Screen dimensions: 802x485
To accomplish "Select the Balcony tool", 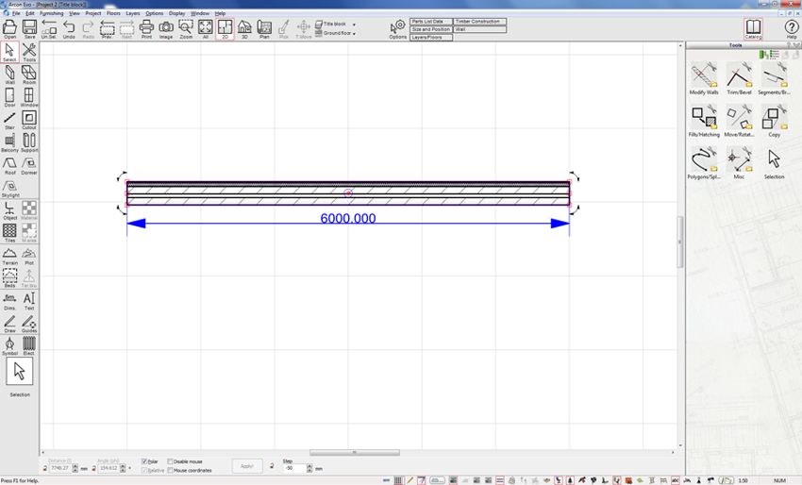I will pos(9,142).
